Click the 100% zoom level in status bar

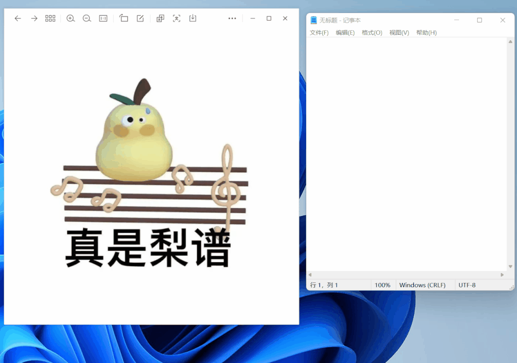(x=383, y=284)
